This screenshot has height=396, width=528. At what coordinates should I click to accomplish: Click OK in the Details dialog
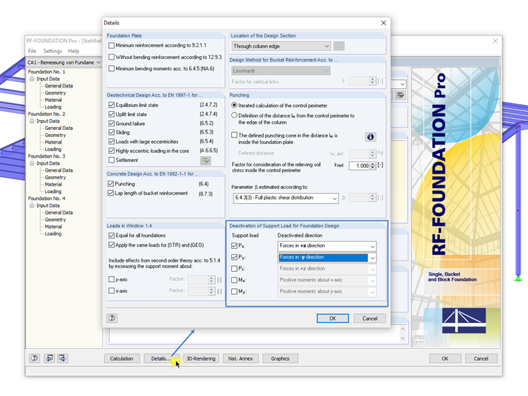(x=332, y=318)
